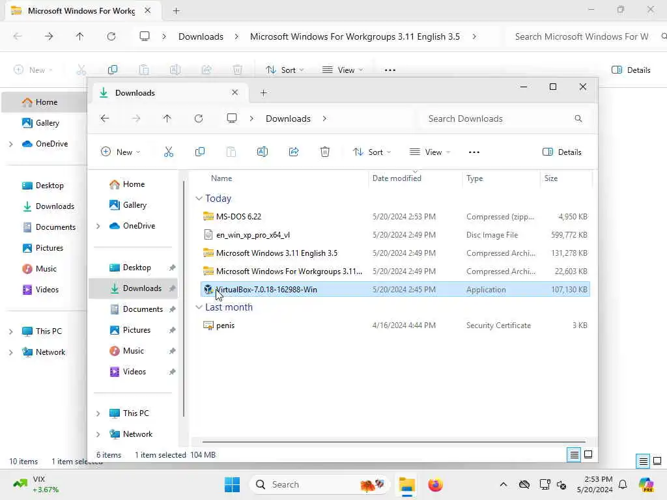Viewport: 667px width, 500px height.
Task: Switch background window to details list view
Action: (x=643, y=461)
